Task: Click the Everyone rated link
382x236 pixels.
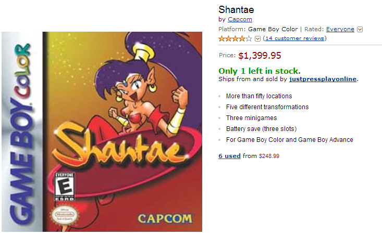Action: [340, 29]
